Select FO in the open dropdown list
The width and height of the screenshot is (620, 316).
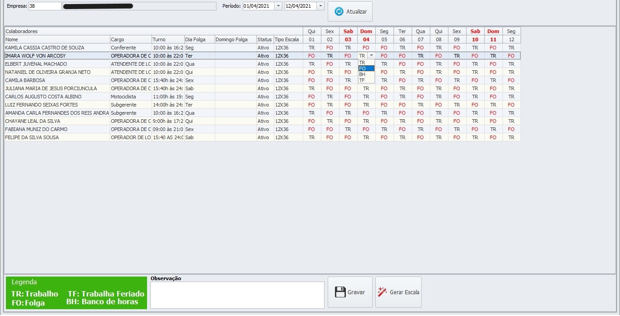click(x=366, y=68)
